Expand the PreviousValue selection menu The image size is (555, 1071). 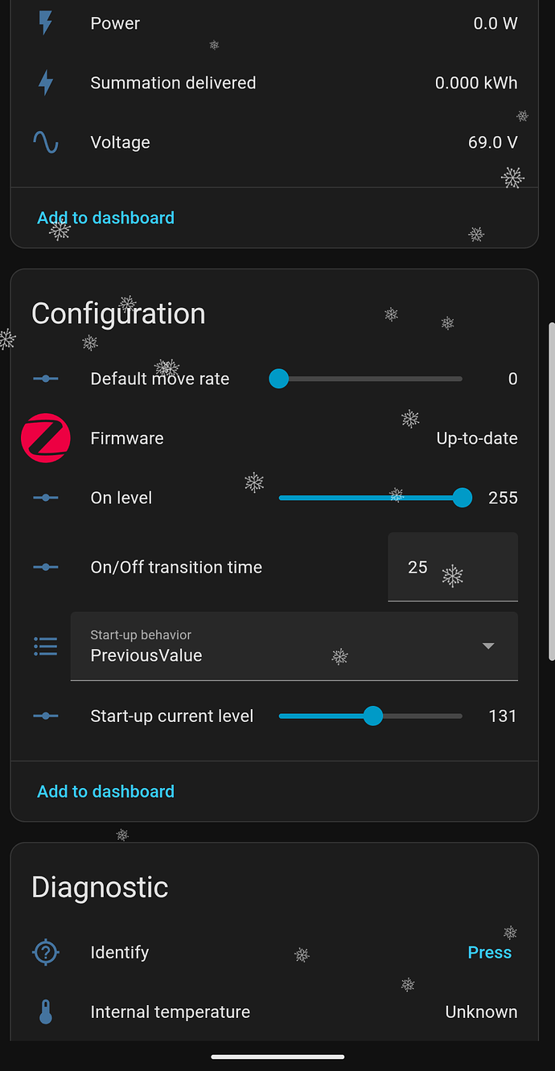(x=294, y=646)
